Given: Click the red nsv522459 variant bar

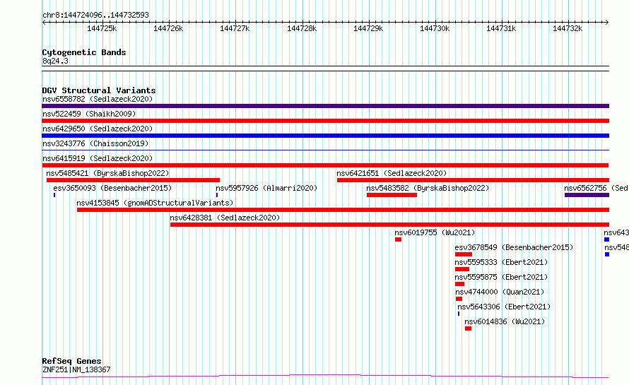Looking at the screenshot, I should 325,121.
